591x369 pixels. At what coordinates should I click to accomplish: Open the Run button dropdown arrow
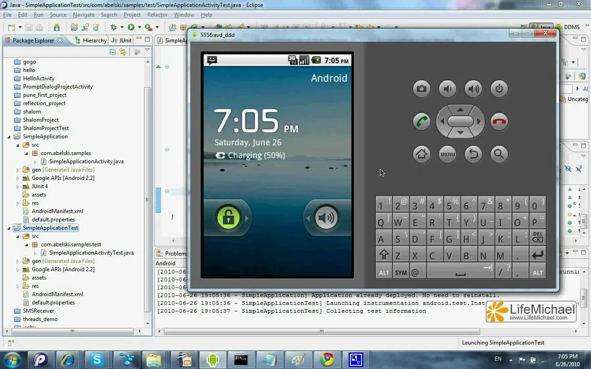point(139,27)
